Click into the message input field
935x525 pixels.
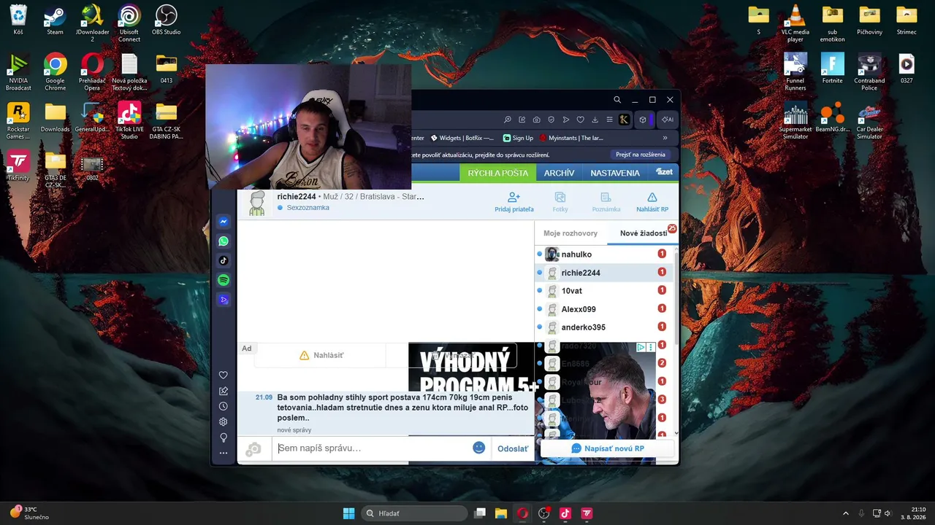point(372,448)
